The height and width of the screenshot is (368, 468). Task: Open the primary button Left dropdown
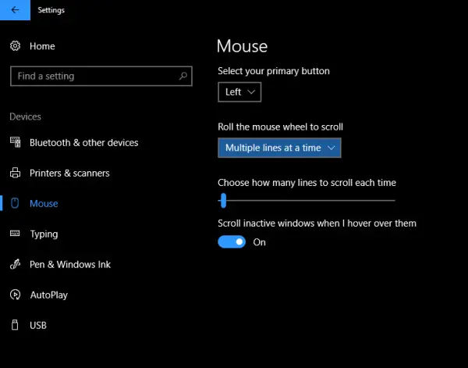coord(239,92)
